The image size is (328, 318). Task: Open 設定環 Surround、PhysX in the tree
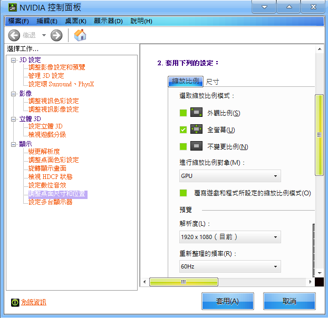coord(61,84)
